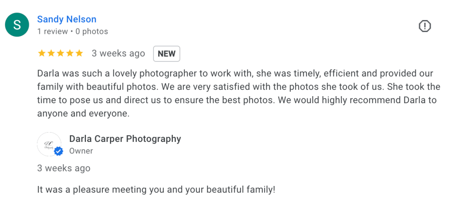Open Sandy Nelson's reviewer profile link

pos(67,19)
